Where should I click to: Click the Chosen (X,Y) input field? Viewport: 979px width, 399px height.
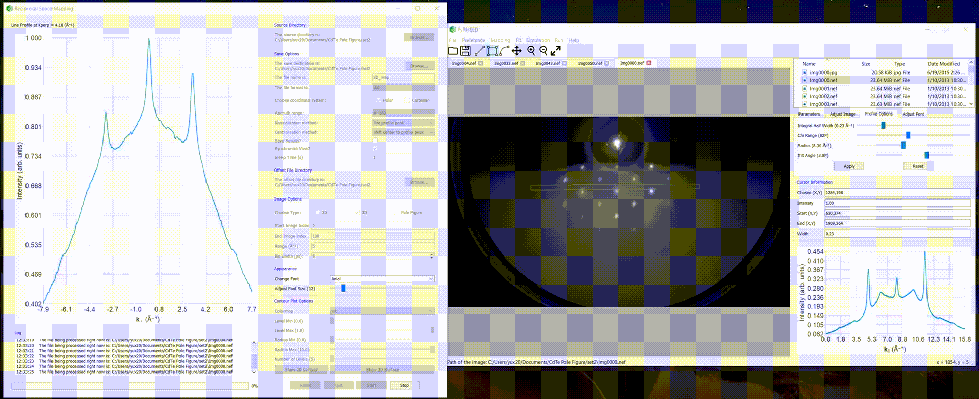click(x=897, y=193)
